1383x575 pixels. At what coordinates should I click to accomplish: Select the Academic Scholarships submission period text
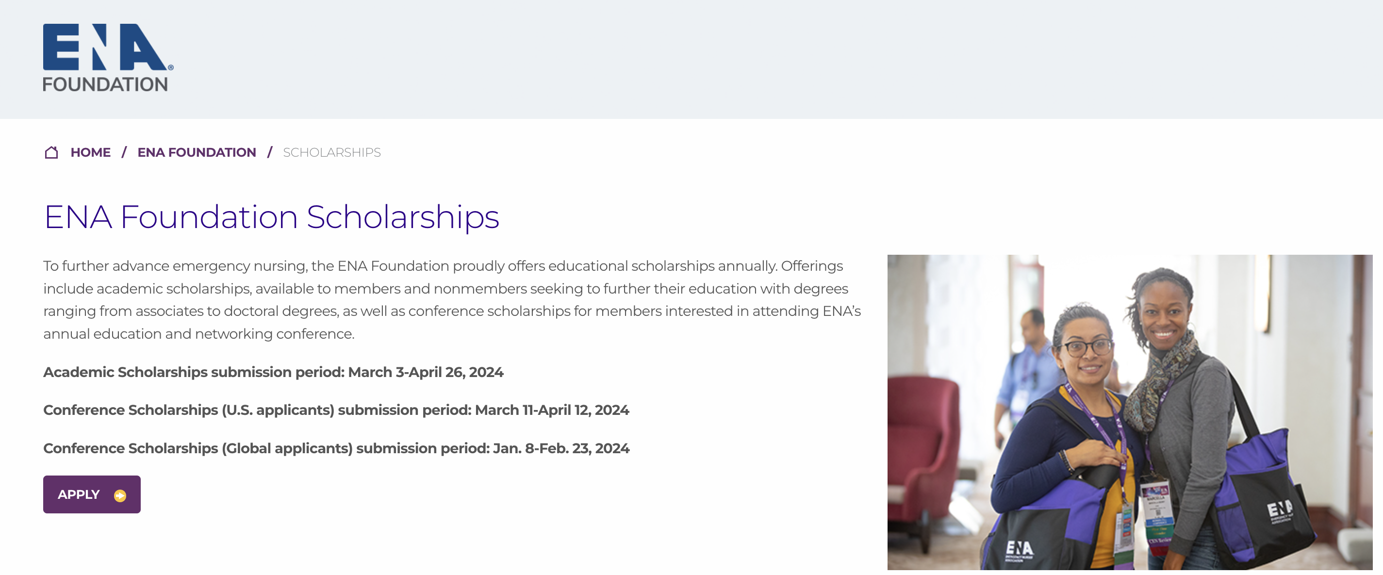[x=274, y=371]
